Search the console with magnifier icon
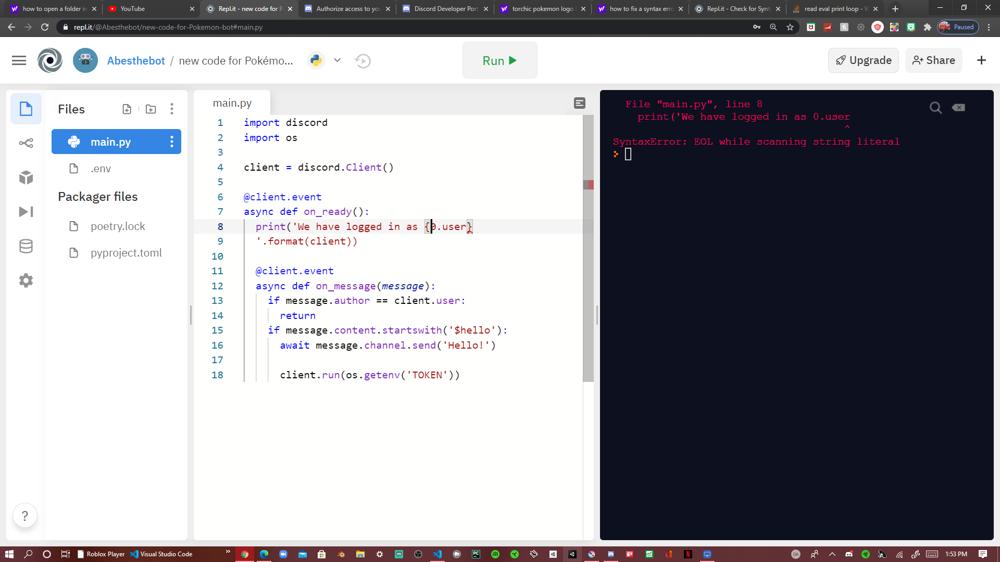Screen dimensions: 1000x562 point(935,108)
